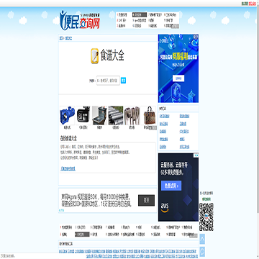The width and height of the screenshot is (259, 259).
Task: Click the round icon below top arrow
Action: pyautogui.click(x=202, y=252)
